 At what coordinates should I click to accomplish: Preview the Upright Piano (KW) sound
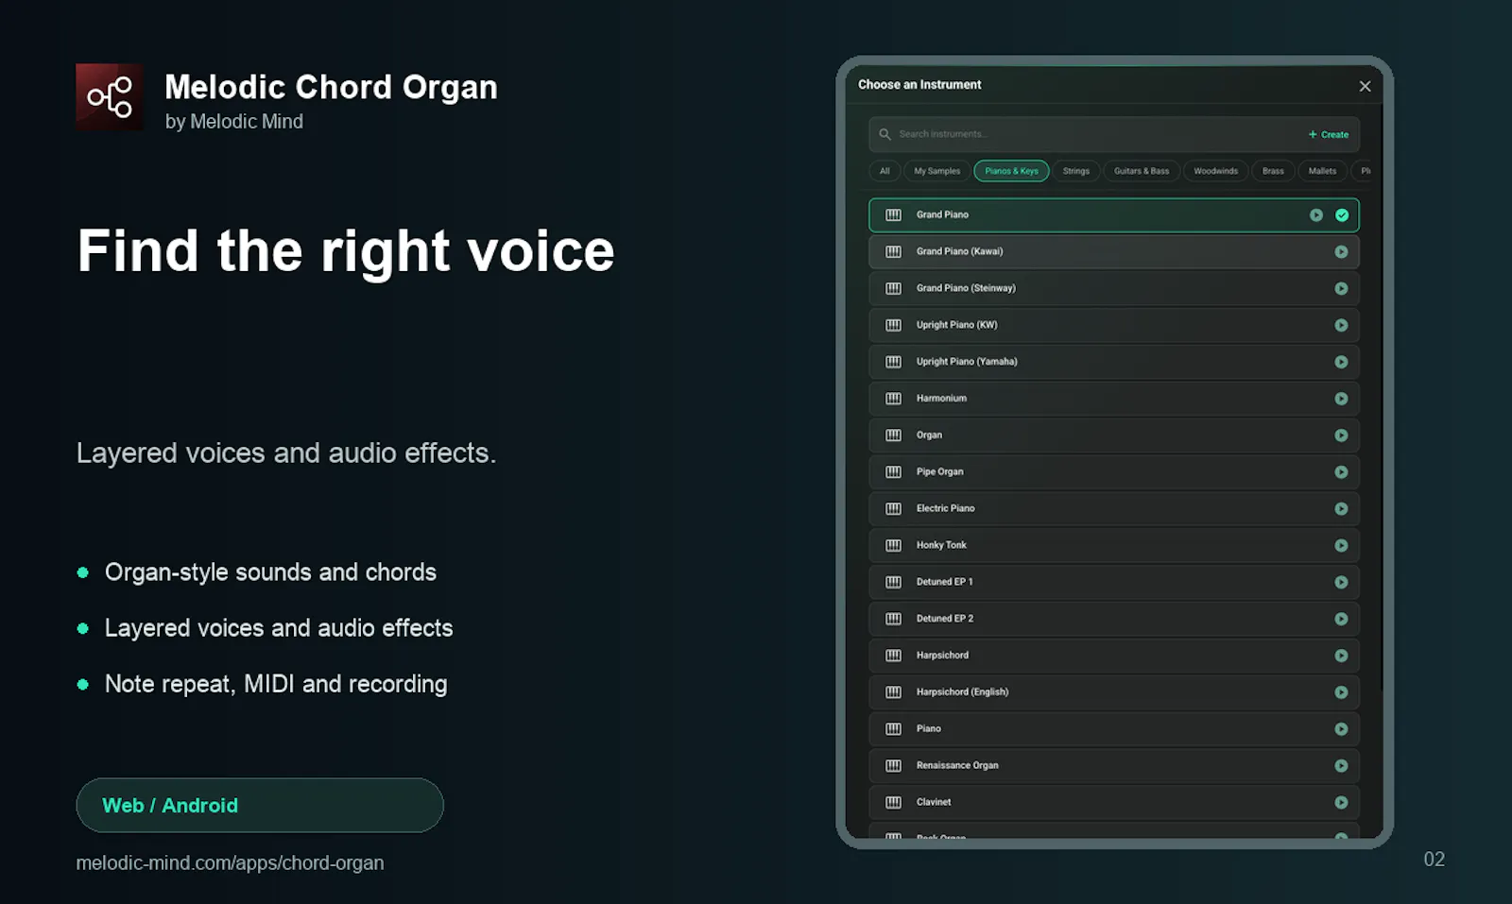pos(1341,325)
